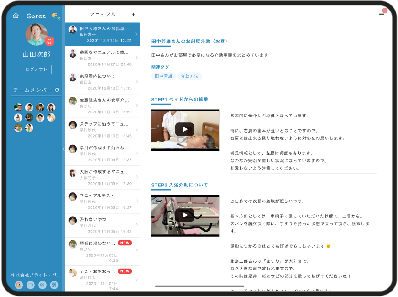Click 山田次郎's profile photo
The image size is (398, 297).
[x=36, y=35]
